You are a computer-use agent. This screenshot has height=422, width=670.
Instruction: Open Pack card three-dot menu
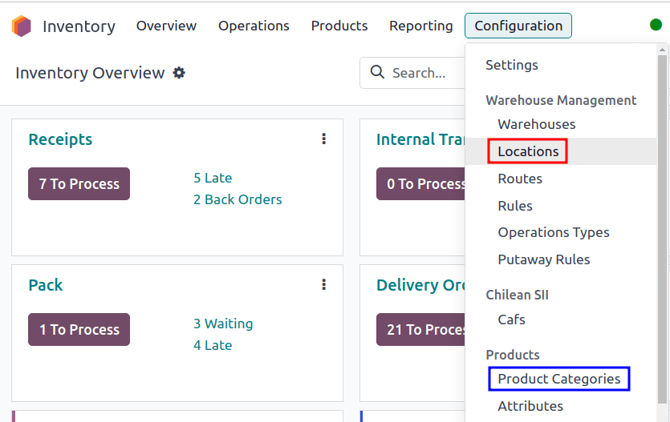[323, 284]
